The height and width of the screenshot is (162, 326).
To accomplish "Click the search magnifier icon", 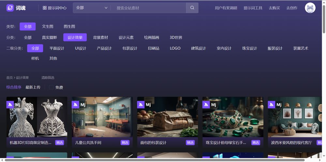I will [192, 8].
